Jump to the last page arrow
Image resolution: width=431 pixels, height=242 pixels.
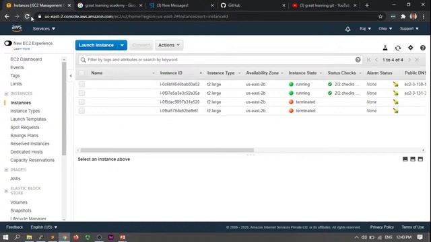(417, 60)
